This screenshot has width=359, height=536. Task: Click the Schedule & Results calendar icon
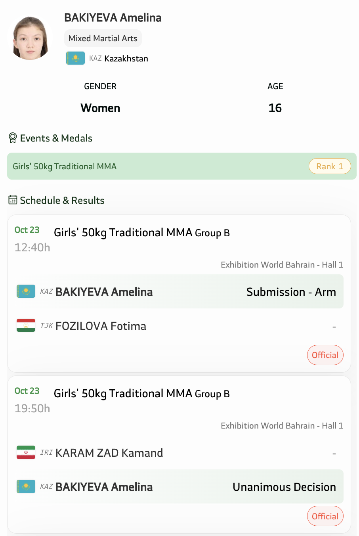[13, 200]
